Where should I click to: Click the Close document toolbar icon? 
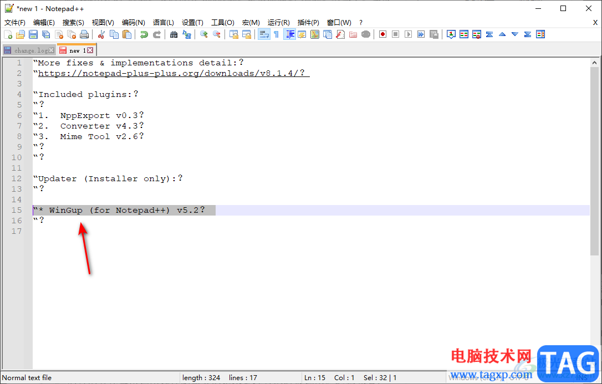[x=59, y=34]
